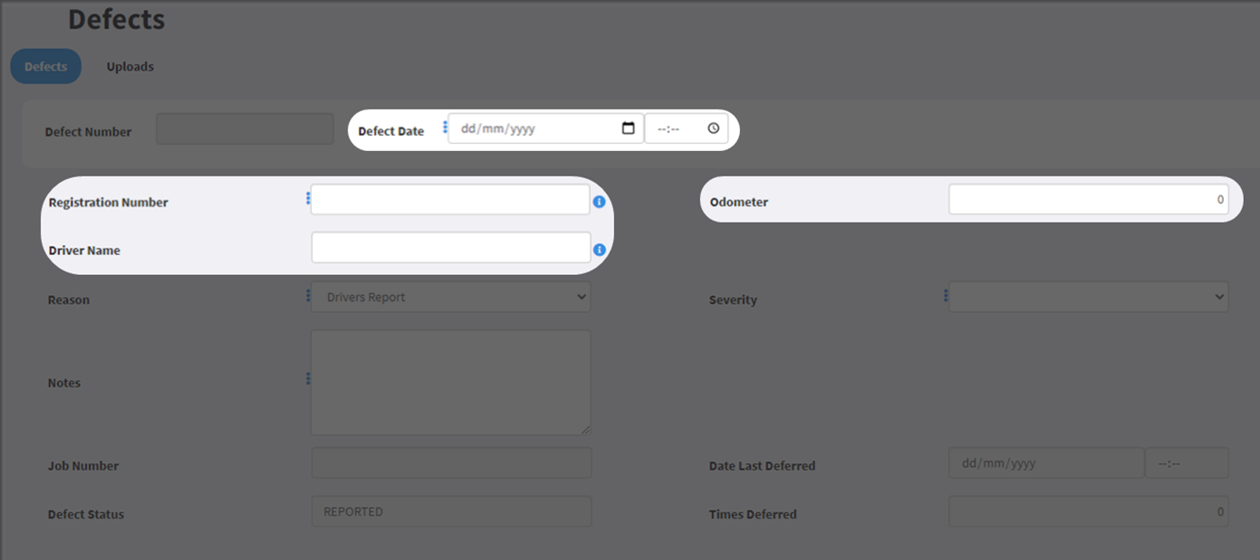This screenshot has height=560, width=1260.
Task: Focus the Registration Number input field
Action: click(x=450, y=200)
